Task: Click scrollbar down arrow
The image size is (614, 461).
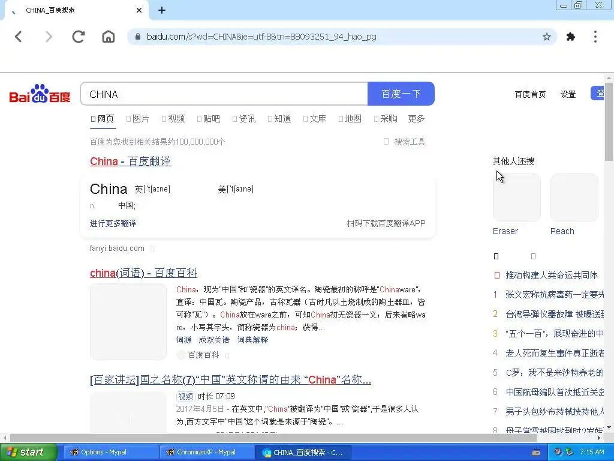Action: 609,427
